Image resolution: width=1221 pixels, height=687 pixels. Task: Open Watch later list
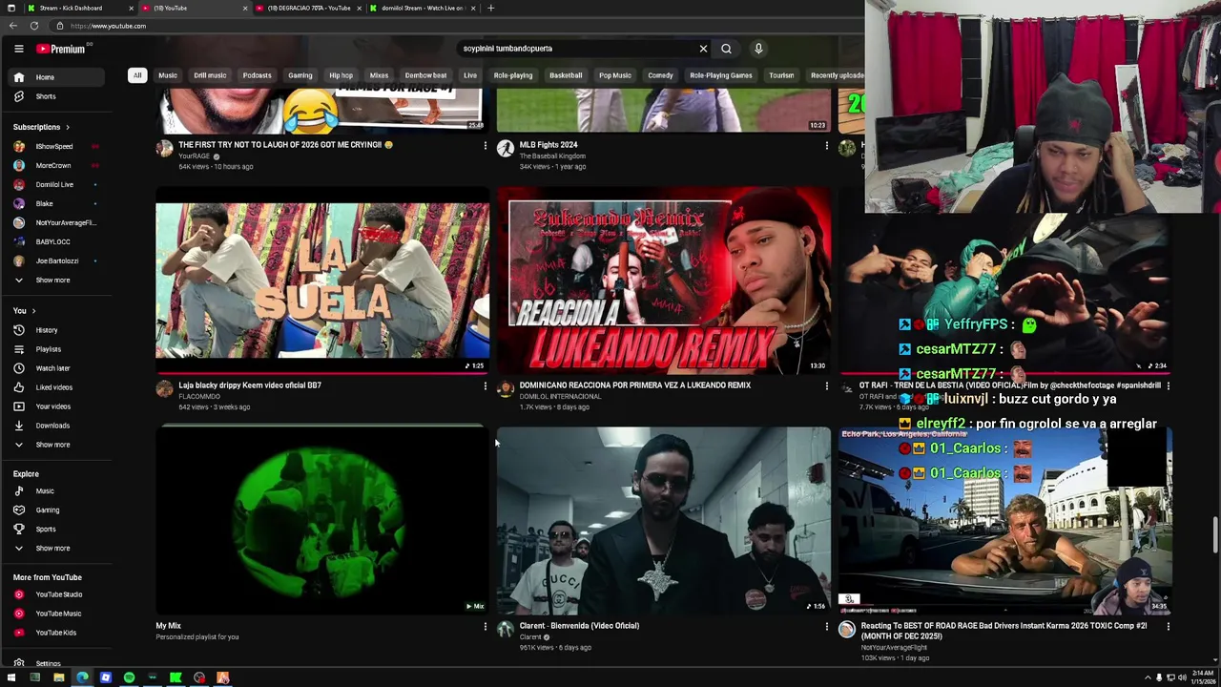point(57,368)
